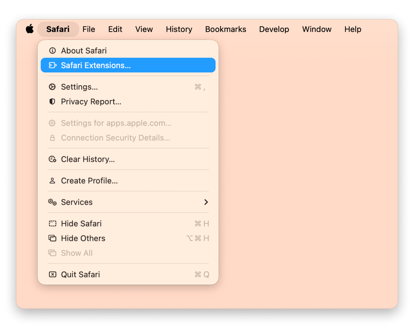Click the Hide Safari dashed-window icon
The height and width of the screenshot is (330, 414).
pyautogui.click(x=53, y=224)
